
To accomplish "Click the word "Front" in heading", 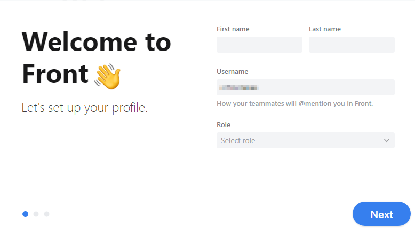I will (55, 74).
